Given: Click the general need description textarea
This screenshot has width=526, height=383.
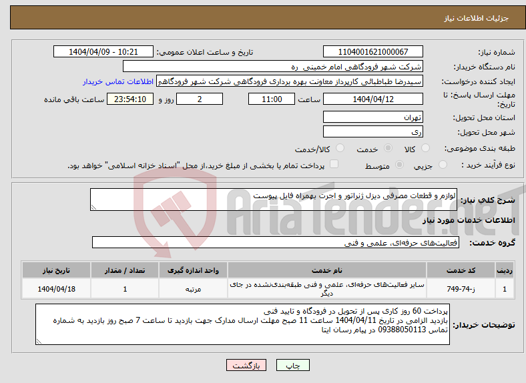Looking at the screenshot, I should (x=274, y=200).
